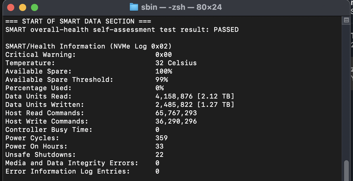Image resolution: width=353 pixels, height=181 pixels.
Task: Click the Critical Warning value 0x00
Action: (x=163, y=55)
